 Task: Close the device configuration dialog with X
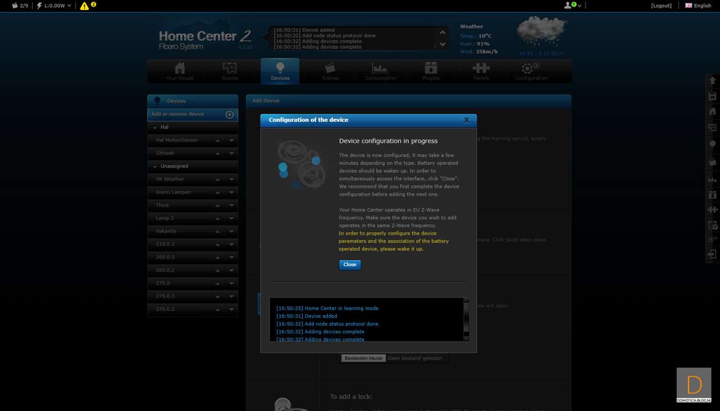click(466, 120)
